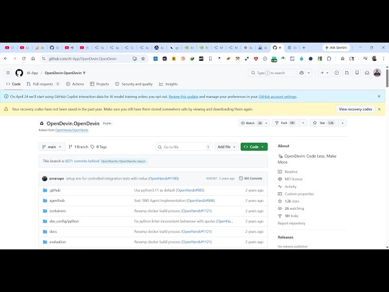
Task: Switch to the Code tab
Action: pos(13,84)
